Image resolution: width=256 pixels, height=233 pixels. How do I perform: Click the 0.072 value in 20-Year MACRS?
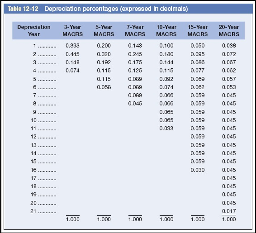229,54
